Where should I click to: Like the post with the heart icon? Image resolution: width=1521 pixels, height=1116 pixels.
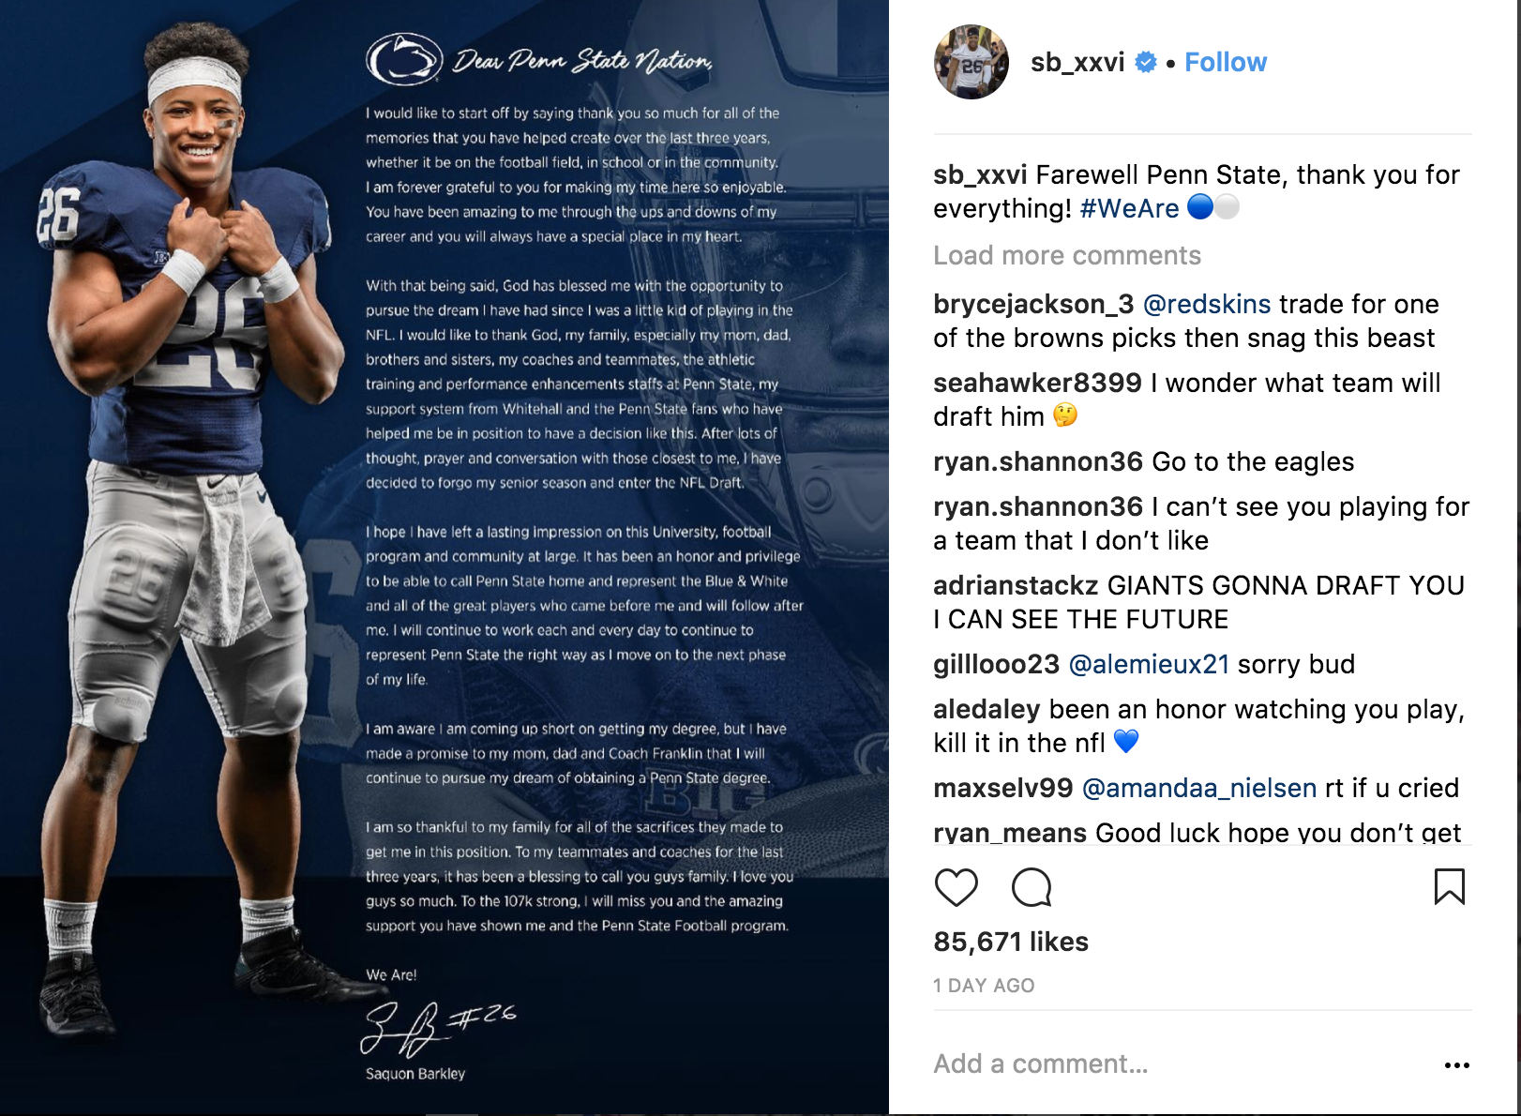[x=956, y=887]
